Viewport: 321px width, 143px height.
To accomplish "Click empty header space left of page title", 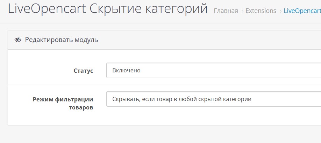I will [4, 9].
